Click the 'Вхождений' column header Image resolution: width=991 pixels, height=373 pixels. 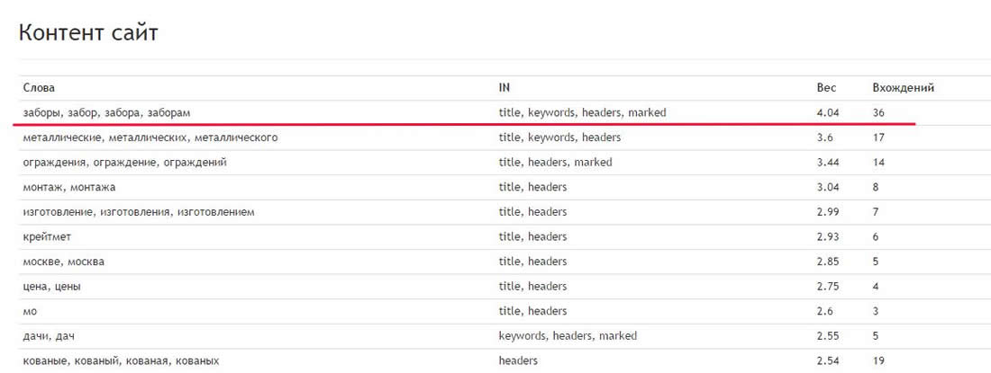tap(903, 88)
